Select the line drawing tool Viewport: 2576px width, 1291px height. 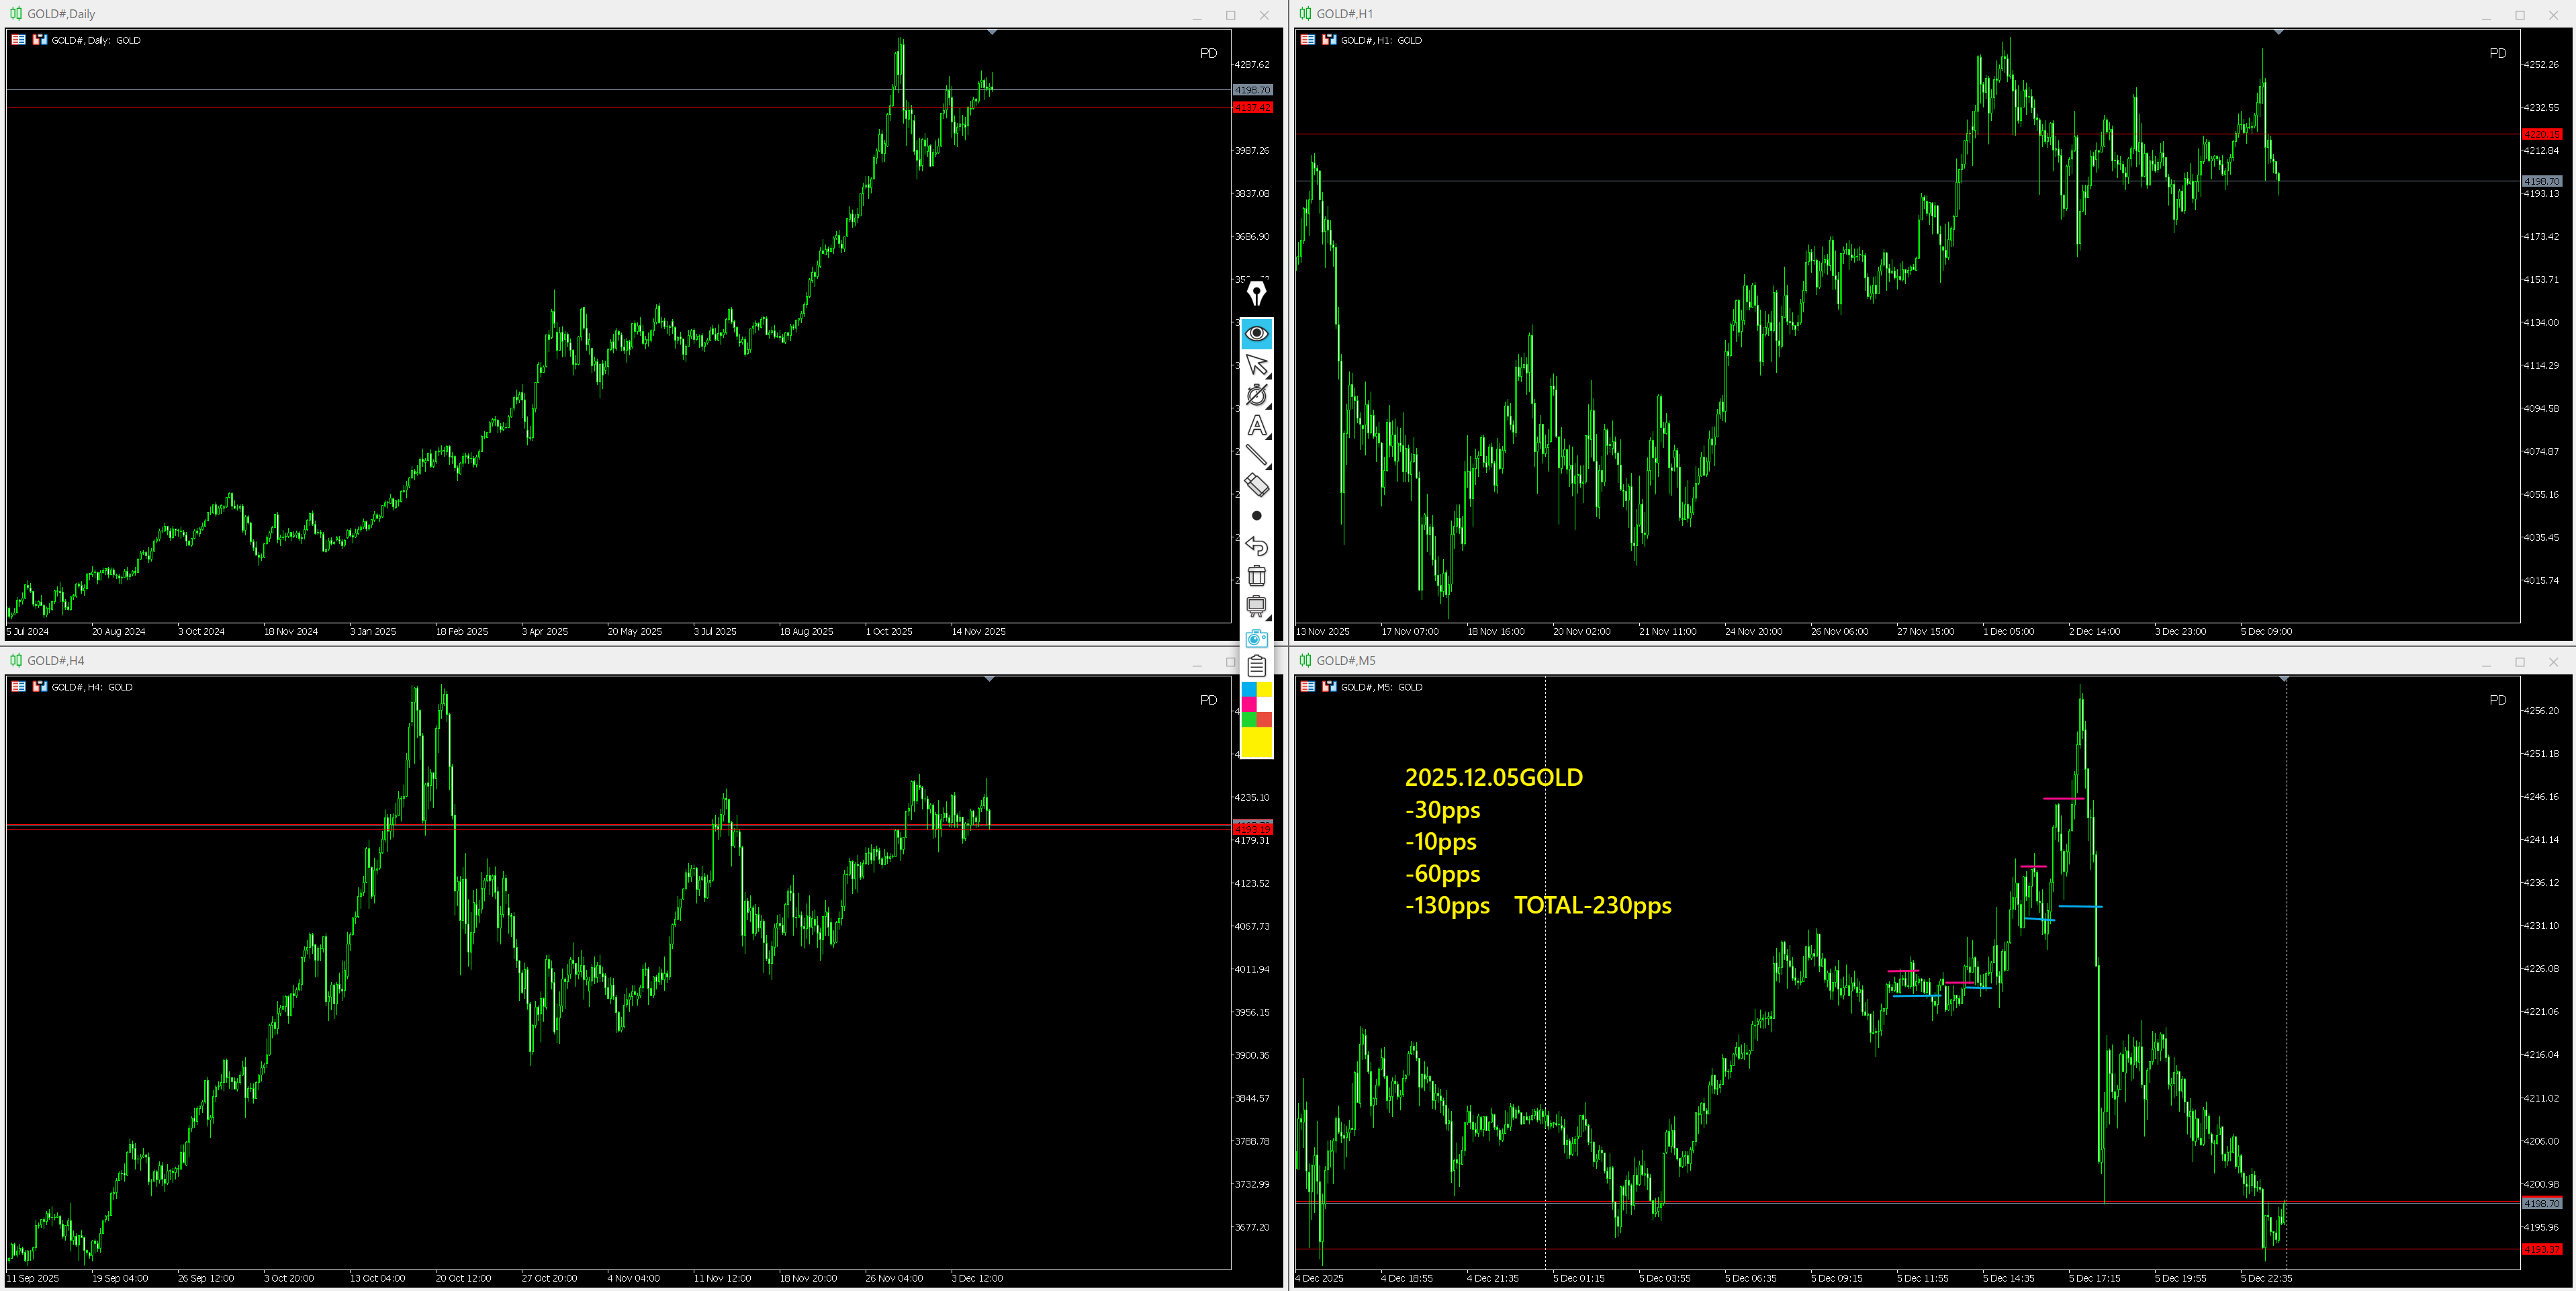coord(1256,455)
